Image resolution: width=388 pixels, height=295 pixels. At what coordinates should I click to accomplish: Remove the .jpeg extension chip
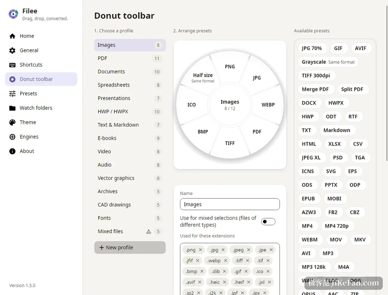(249, 250)
